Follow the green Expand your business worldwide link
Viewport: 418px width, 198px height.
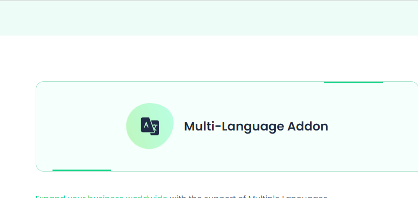[x=101, y=196]
